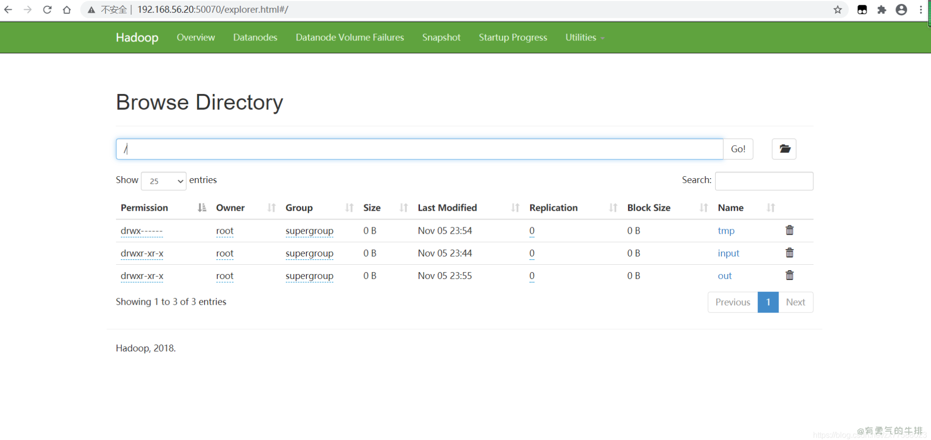Viewport: 931px width, 440px height.
Task: Open the Overview tab in Hadoop navbar
Action: tap(196, 37)
